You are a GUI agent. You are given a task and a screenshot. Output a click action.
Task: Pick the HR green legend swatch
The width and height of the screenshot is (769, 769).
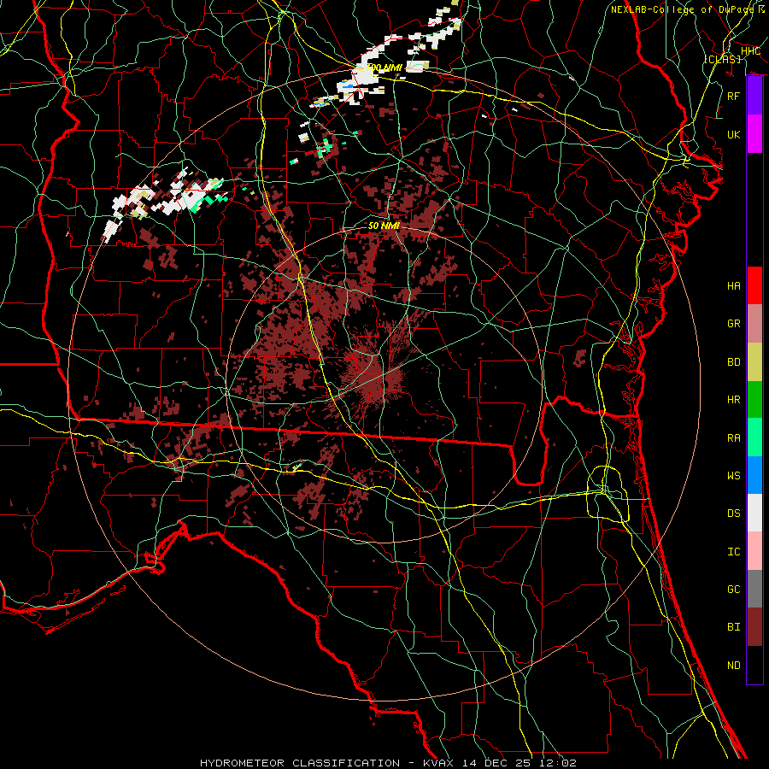coord(754,399)
